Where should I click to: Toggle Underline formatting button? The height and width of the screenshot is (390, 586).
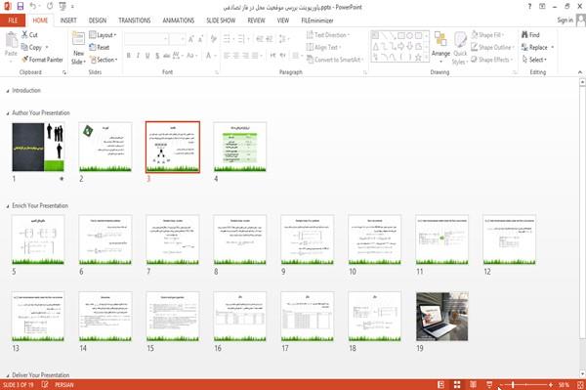[147, 56]
